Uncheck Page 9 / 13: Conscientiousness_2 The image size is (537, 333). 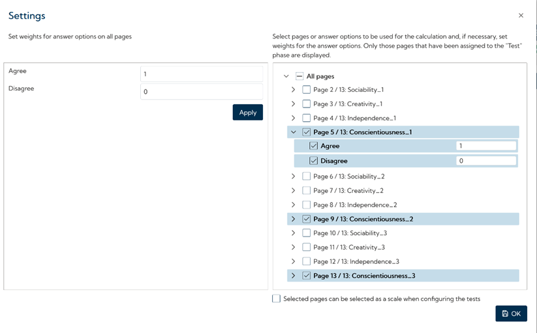(307, 219)
